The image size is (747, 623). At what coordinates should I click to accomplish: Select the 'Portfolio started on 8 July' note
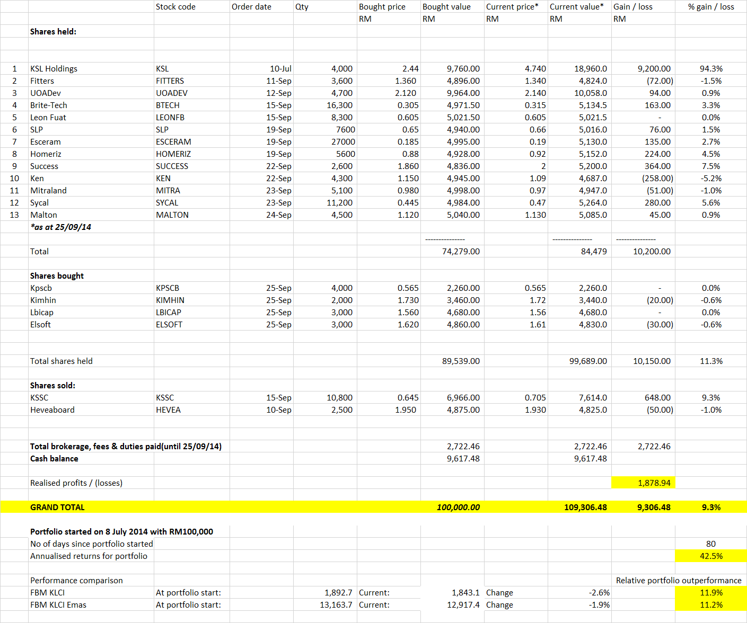[x=121, y=532]
